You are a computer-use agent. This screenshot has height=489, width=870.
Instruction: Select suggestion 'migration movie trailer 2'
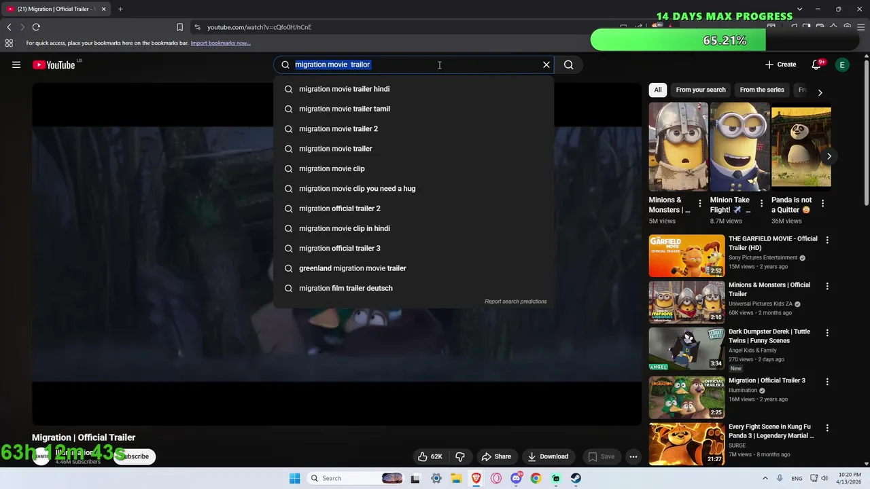pos(413,129)
